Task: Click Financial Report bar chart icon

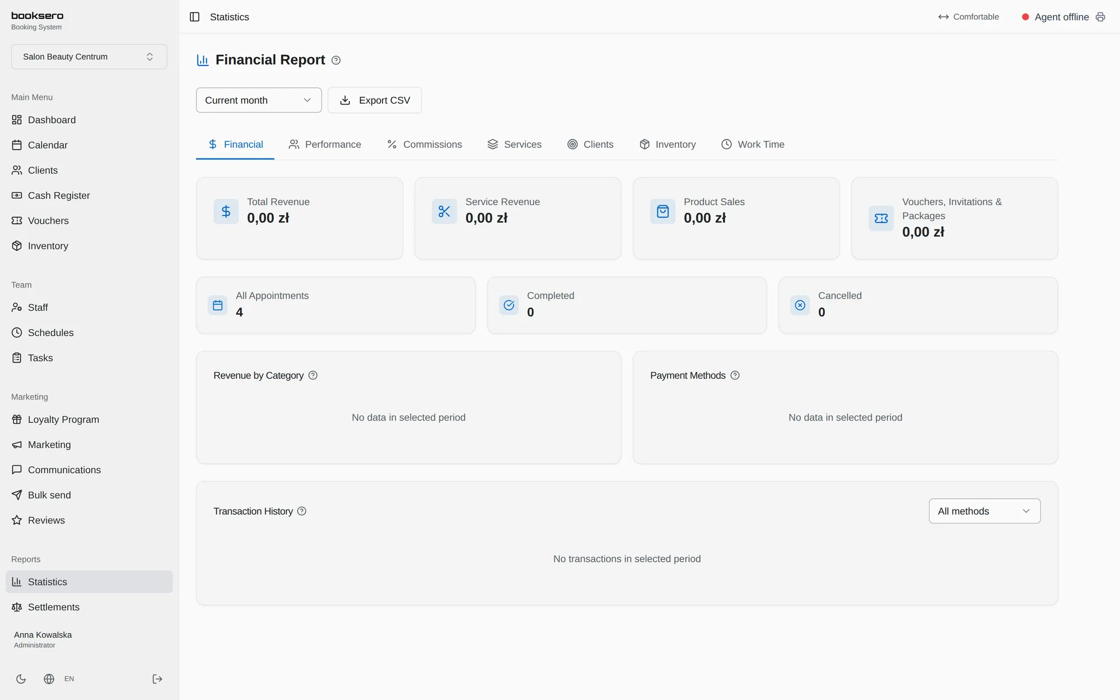Action: (x=203, y=60)
